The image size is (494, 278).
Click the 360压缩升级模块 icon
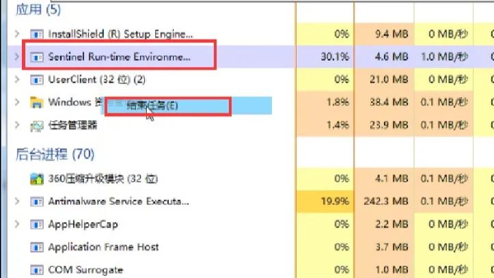point(36,179)
